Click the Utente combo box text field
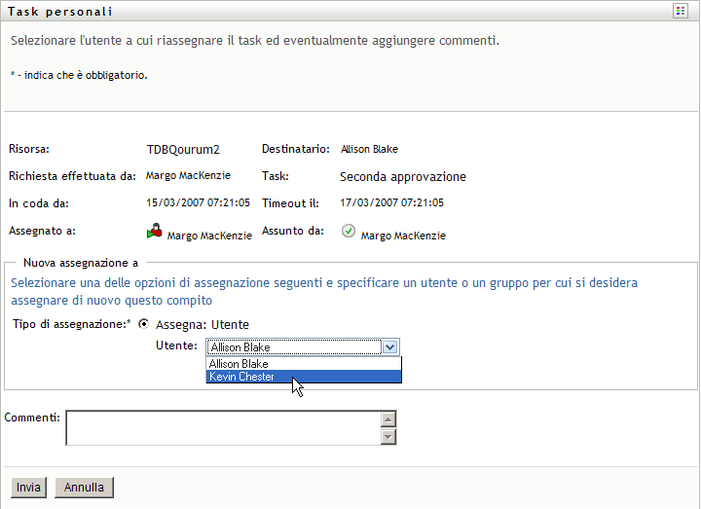Image resolution: width=701 pixels, height=509 pixels. pyautogui.click(x=293, y=346)
